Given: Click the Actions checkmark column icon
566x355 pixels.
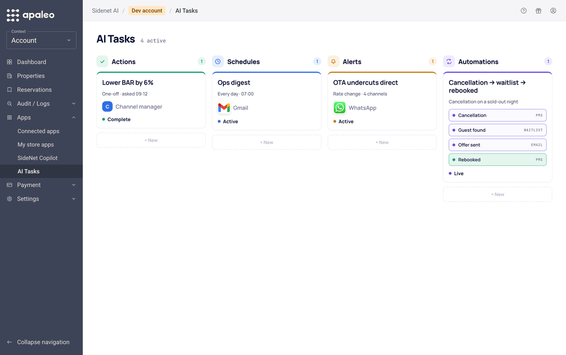Looking at the screenshot, I should 102,61.
